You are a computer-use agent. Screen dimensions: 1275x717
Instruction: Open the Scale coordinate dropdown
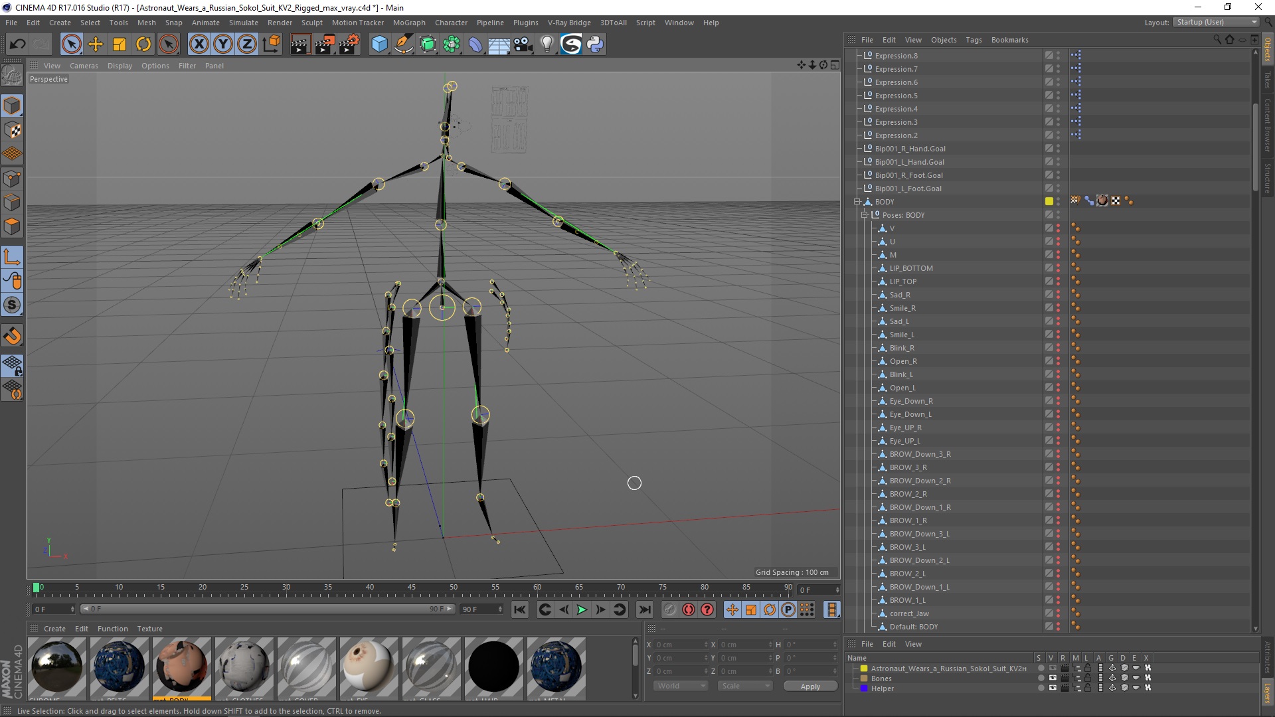coord(745,686)
